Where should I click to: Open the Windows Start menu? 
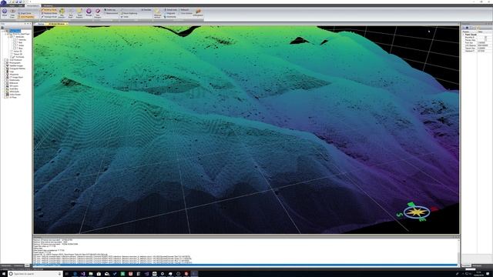(3, 274)
